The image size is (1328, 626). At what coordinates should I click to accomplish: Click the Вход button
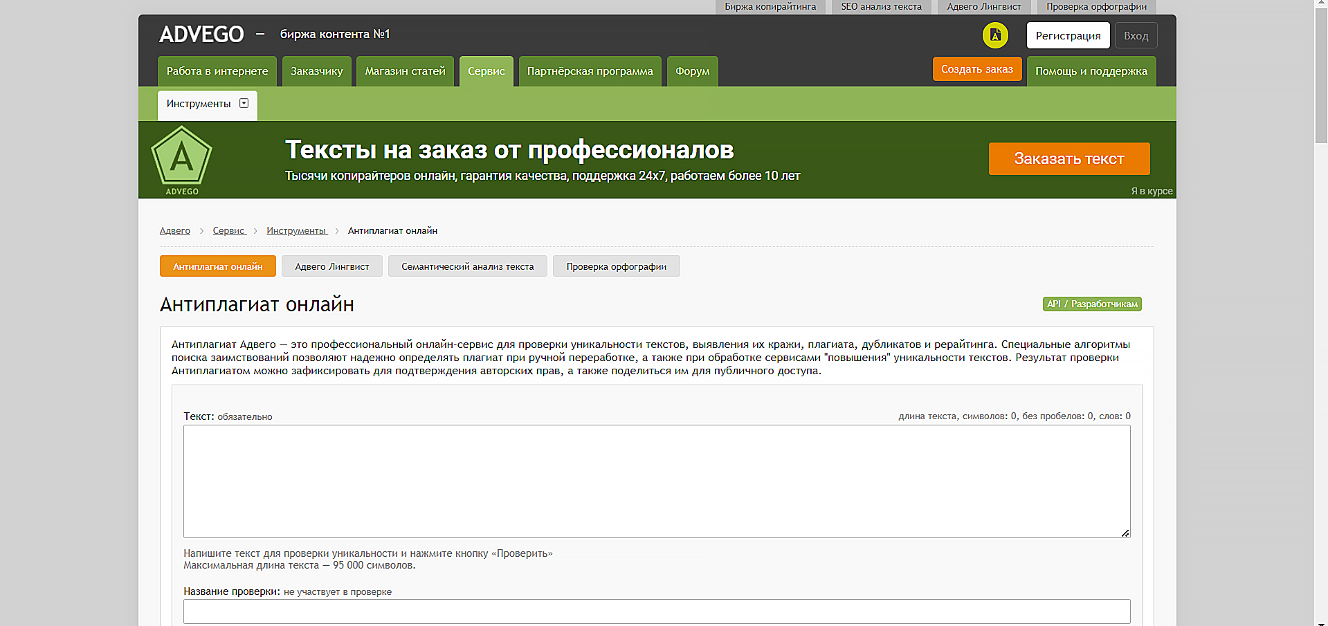point(1136,35)
